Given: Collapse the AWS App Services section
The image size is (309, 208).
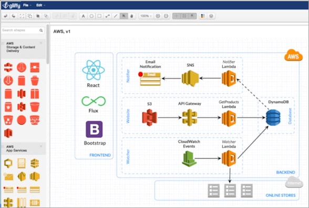Looking at the screenshot, I should [x=41, y=146].
